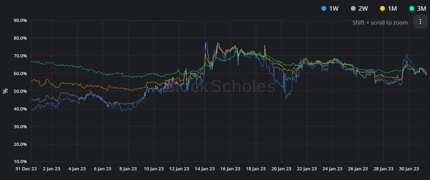Click the 2 Jan 23 date label

pyautogui.click(x=52, y=169)
